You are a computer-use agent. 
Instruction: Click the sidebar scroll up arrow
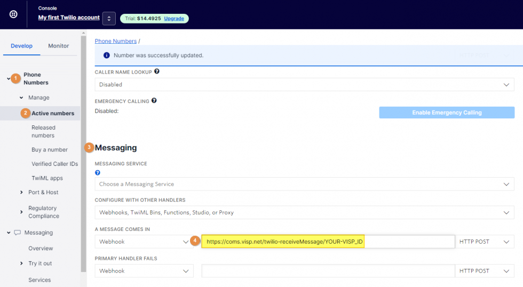83,33
